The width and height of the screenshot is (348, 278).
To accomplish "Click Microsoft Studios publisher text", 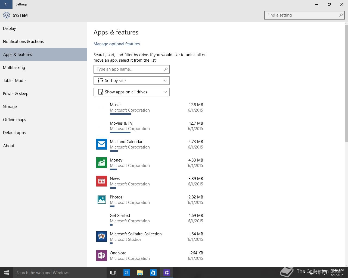I will (126, 239).
